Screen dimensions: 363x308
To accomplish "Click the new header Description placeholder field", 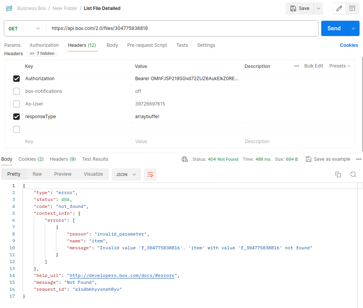I will click(298, 142).
